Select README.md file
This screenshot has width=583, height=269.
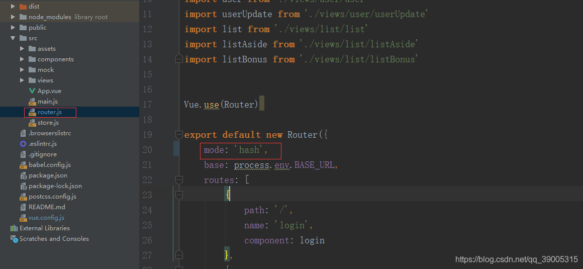click(x=47, y=207)
